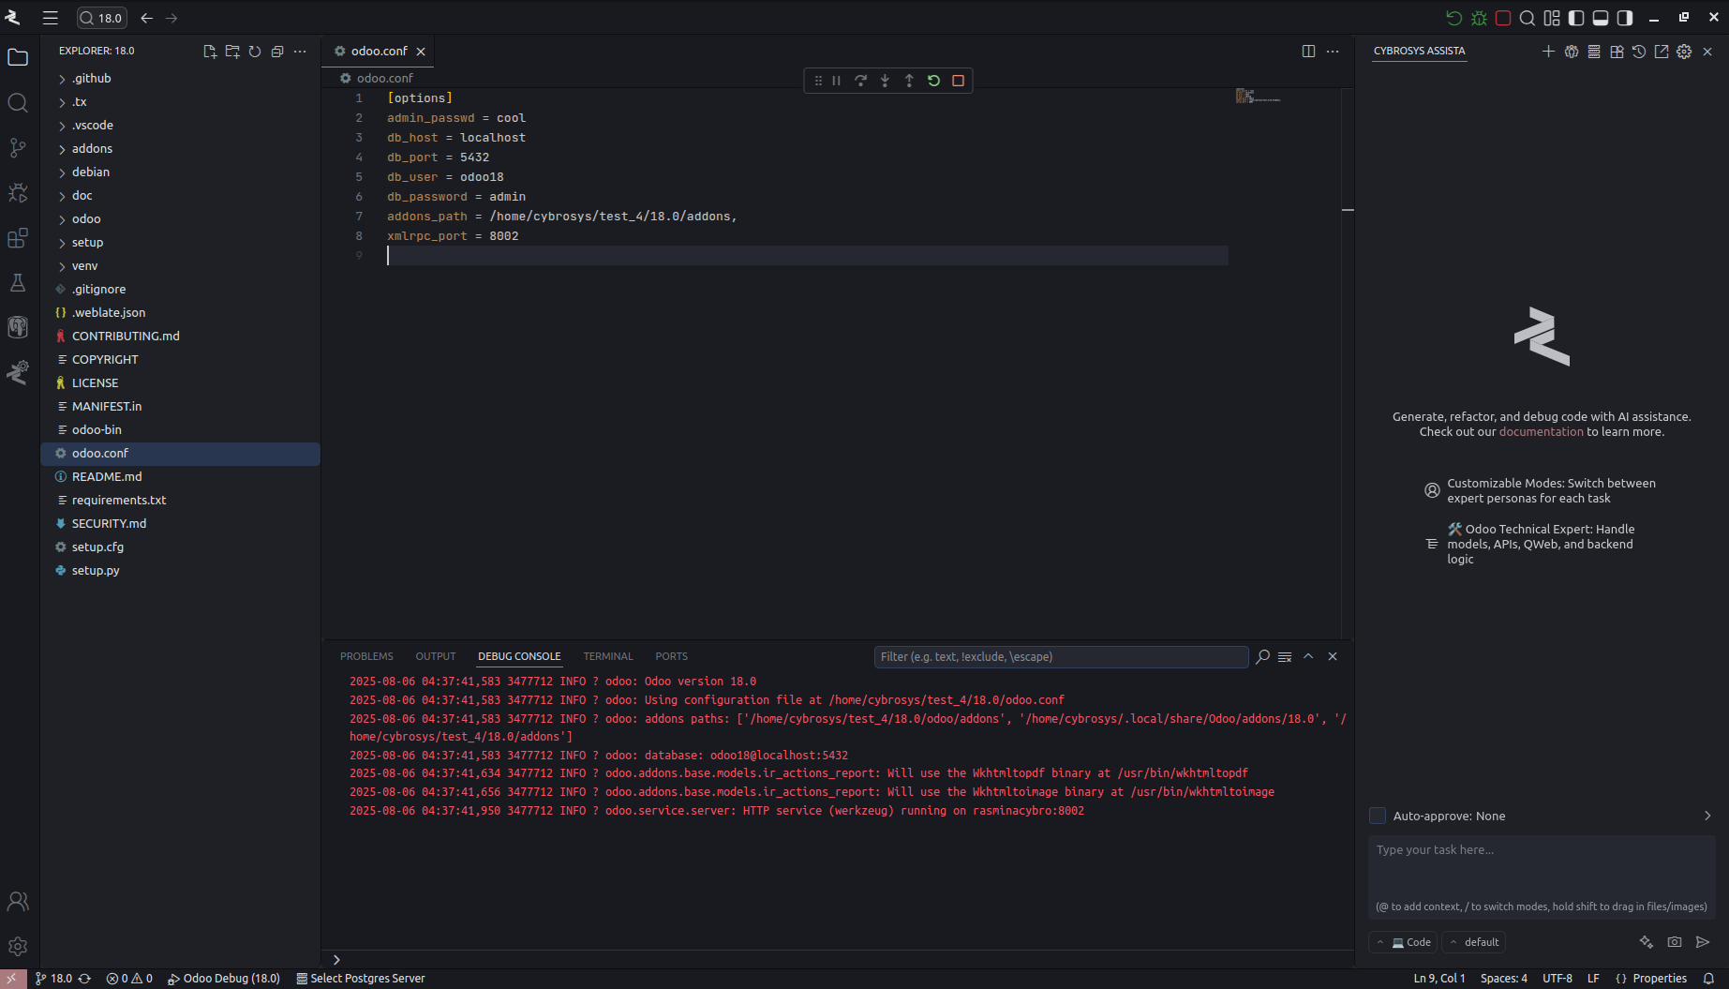
Task: Click Properties language mode in status bar
Action: tap(1651, 979)
